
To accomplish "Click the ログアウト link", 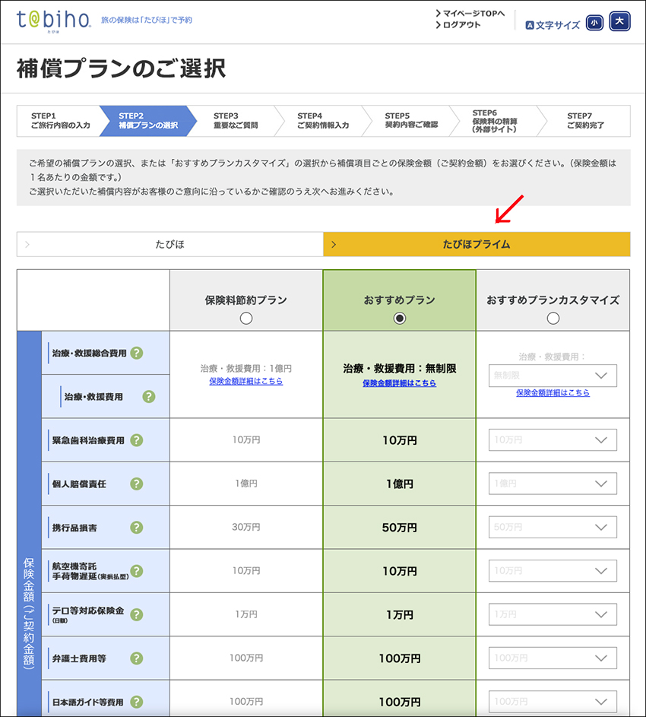I will click(x=462, y=25).
